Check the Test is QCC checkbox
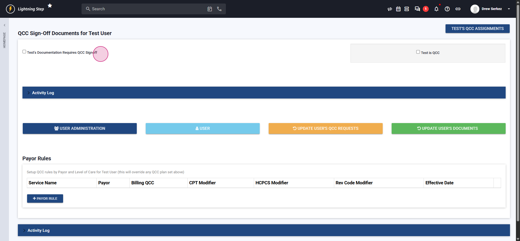 click(418, 52)
